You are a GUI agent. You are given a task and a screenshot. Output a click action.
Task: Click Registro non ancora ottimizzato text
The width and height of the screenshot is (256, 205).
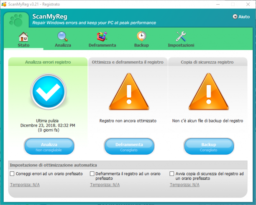[x=128, y=121]
